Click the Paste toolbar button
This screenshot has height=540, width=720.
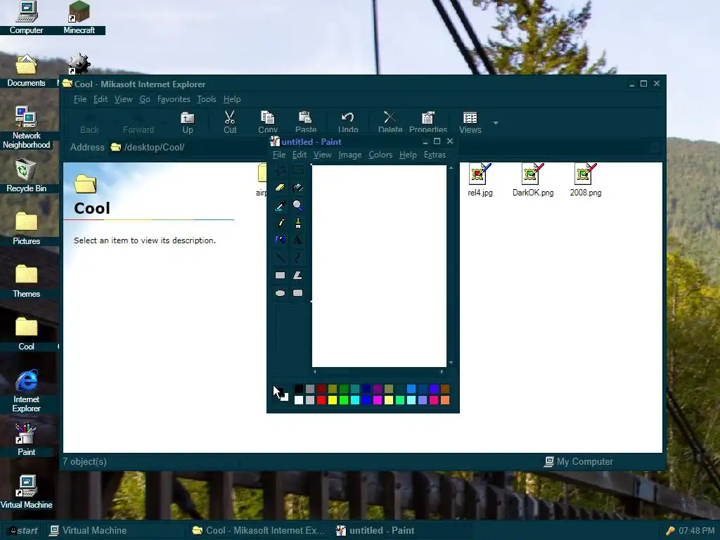click(x=306, y=122)
